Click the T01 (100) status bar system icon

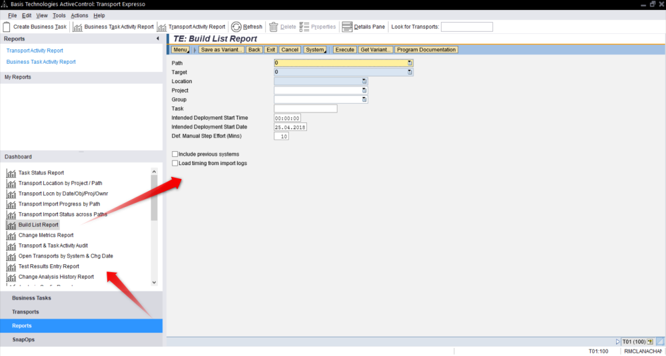coord(650,341)
